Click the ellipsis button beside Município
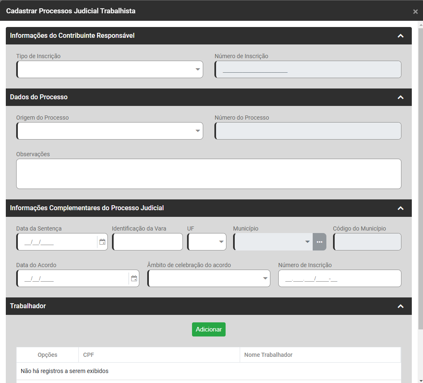Image resolution: width=423 pixels, height=383 pixels. click(x=319, y=242)
